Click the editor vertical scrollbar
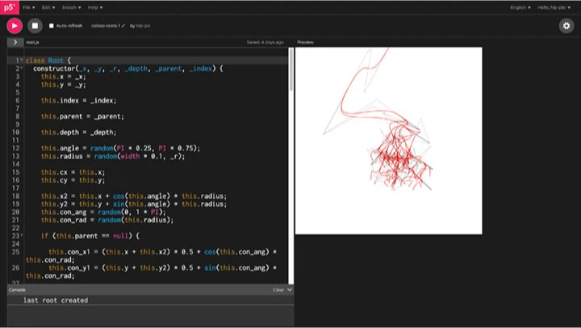581x328 pixels. click(291, 70)
